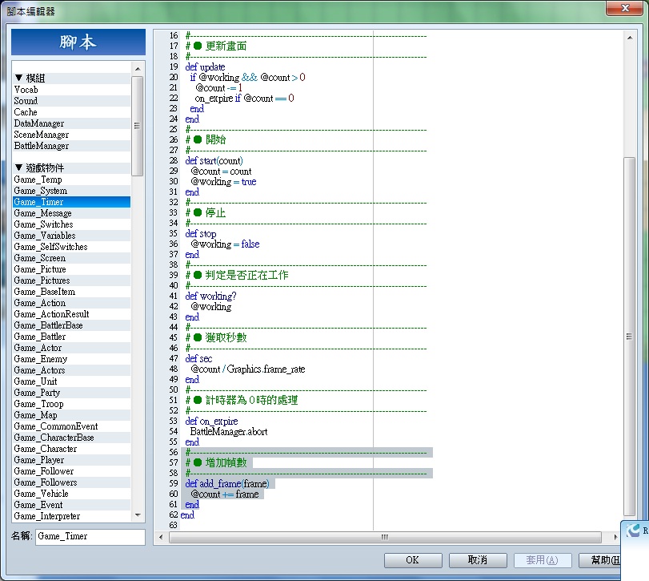The width and height of the screenshot is (649, 581).
Task: Click the code editor vertical scrollbar thumb
Action: tap(630, 337)
